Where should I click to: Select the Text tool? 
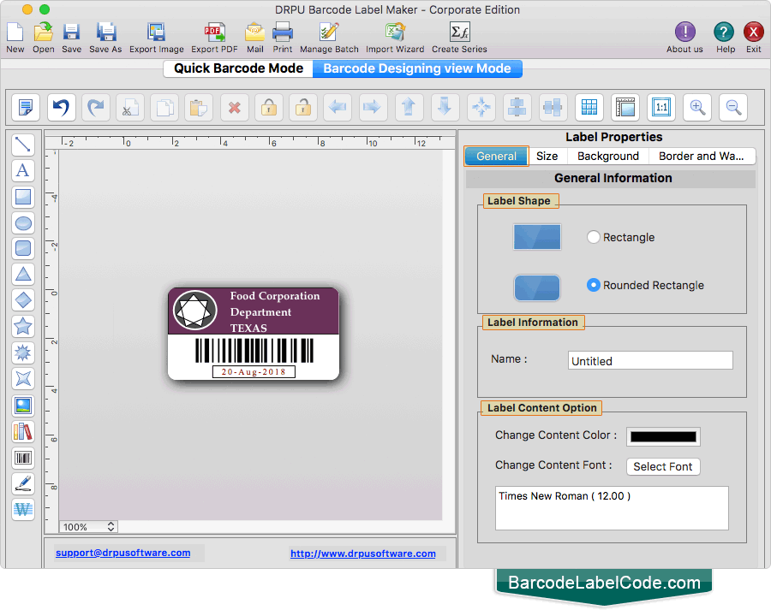(23, 171)
